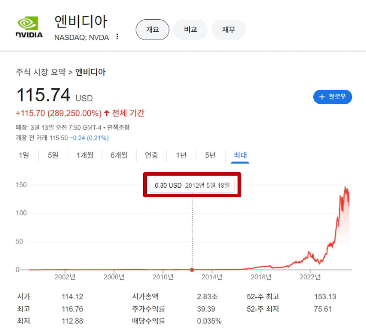This screenshot has width=366, height=334.
Task: Click the red upward arrow beside 전체 기간
Action: (106, 113)
